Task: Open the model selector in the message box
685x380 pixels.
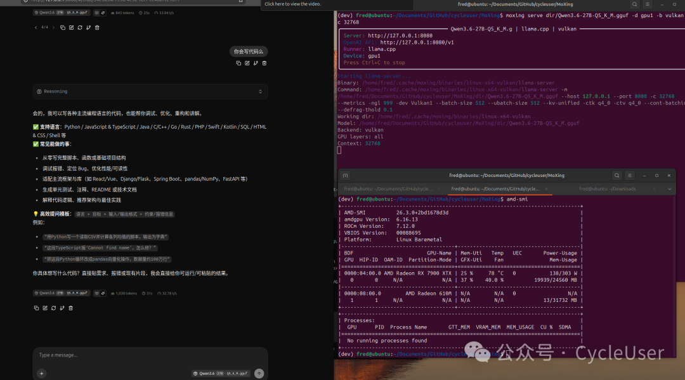Action: pyautogui.click(x=221, y=374)
